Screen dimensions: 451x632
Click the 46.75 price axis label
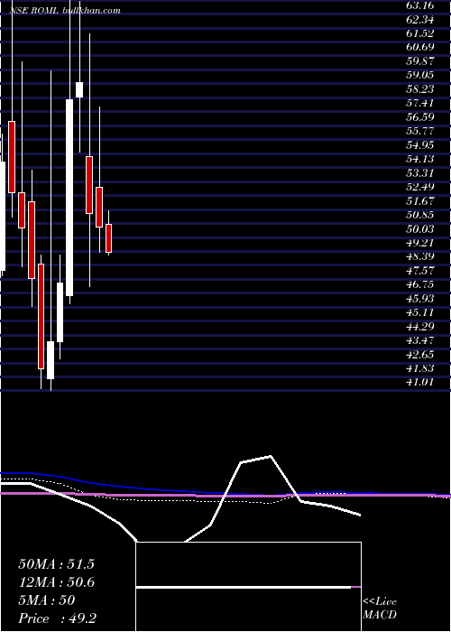[420, 284]
